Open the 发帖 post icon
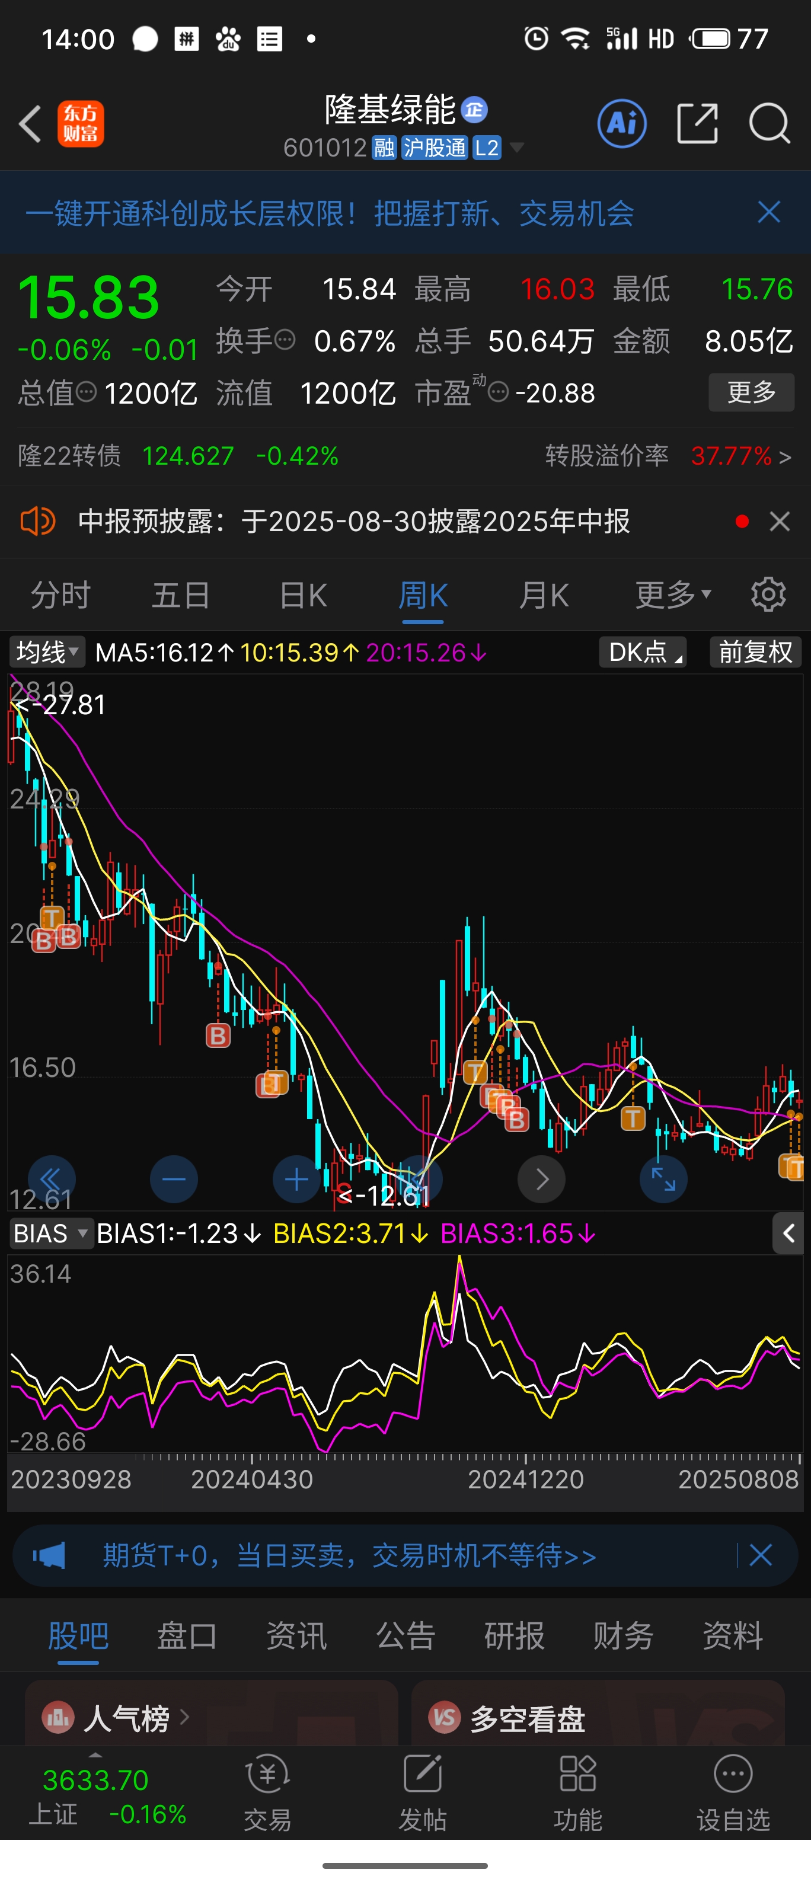Image resolution: width=811 pixels, height=1892 pixels. pos(422,1793)
